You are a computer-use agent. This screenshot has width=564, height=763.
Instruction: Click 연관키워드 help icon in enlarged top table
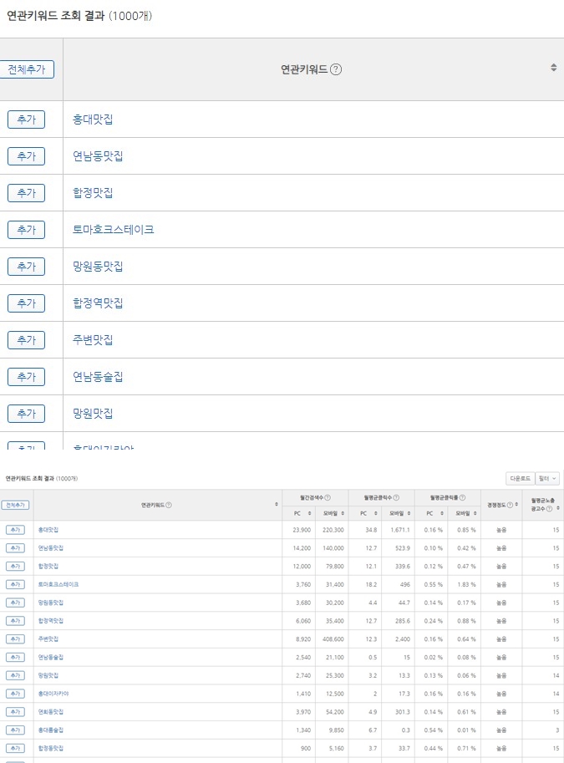(336, 69)
